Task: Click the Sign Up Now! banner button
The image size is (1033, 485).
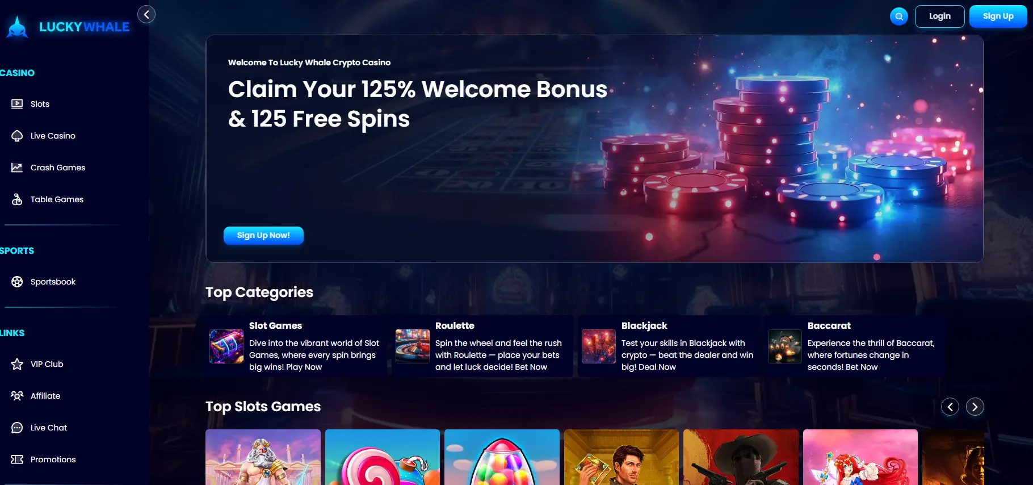Action: point(263,235)
